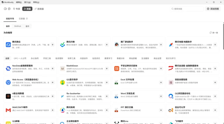Click the 腾讯问卷 checkmark icon
Image resolution: width=224 pixels, height=124 pixels.
(62, 45)
